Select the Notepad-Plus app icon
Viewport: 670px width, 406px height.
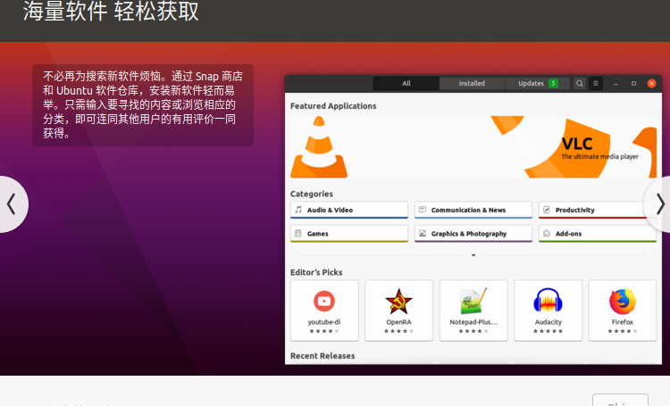click(473, 301)
